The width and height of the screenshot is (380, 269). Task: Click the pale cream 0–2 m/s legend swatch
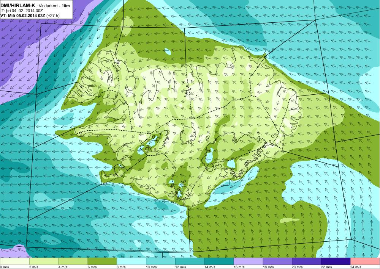pos(14,261)
